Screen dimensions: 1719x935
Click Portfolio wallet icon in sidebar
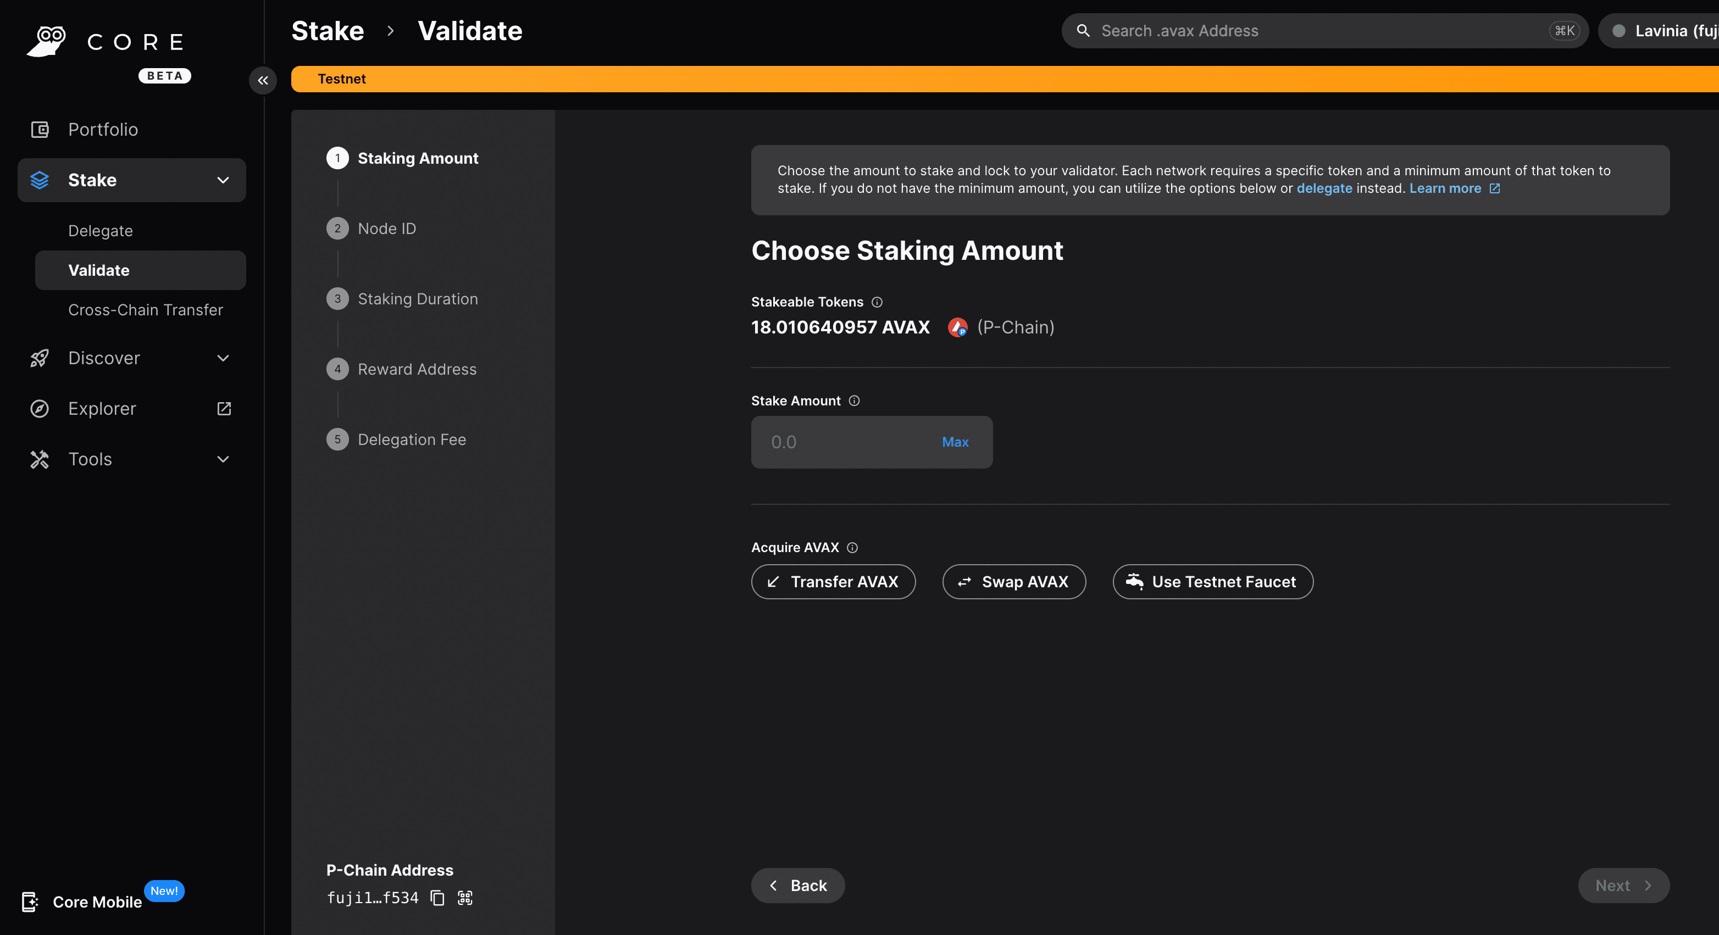pos(40,130)
